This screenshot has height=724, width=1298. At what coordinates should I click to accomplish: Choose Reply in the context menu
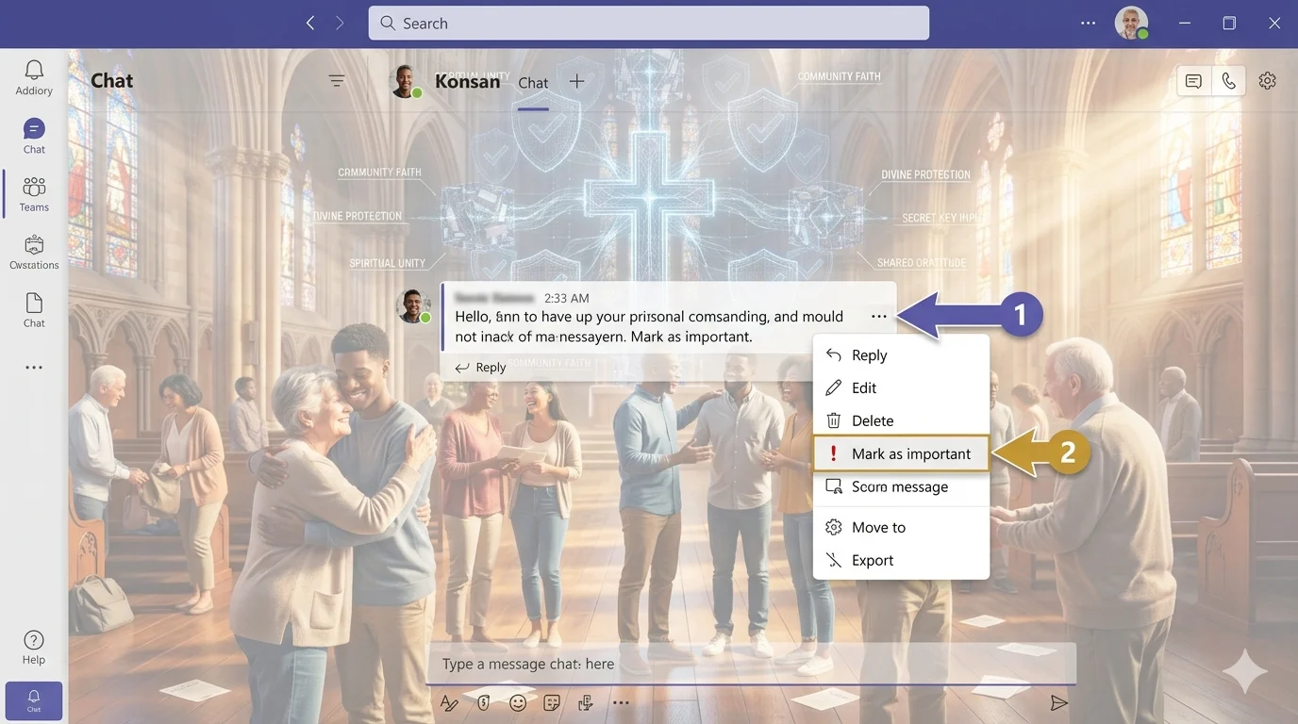[x=901, y=355]
